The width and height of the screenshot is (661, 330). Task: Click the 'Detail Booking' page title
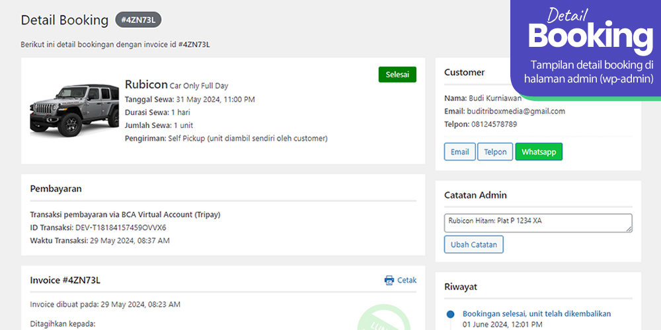point(65,20)
